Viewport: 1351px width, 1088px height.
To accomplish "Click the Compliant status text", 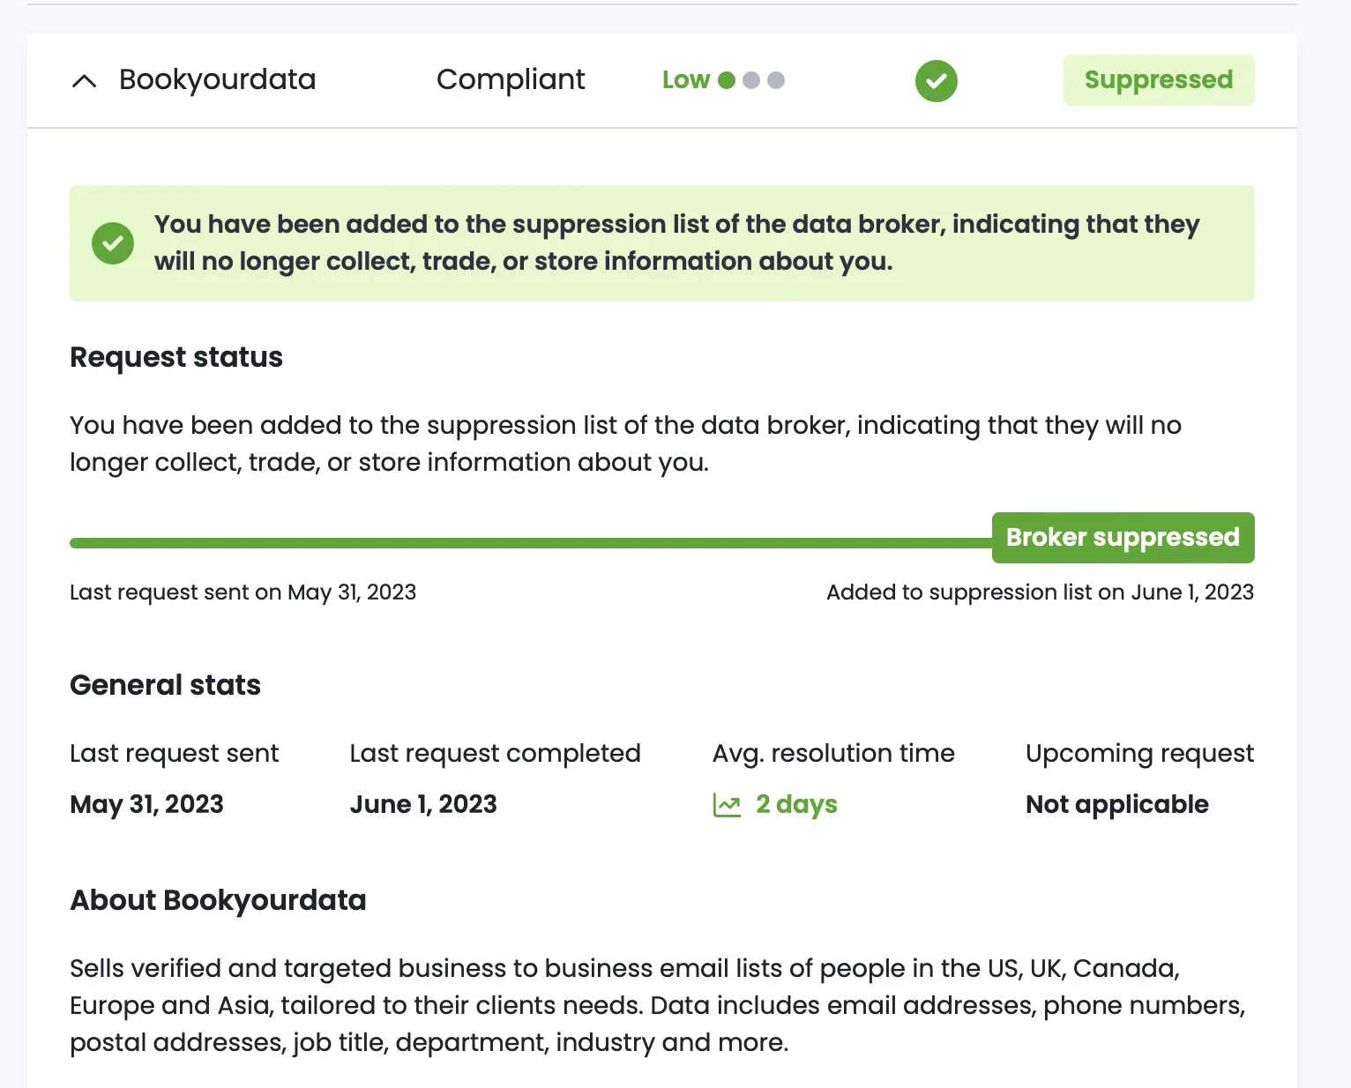I will click(511, 79).
